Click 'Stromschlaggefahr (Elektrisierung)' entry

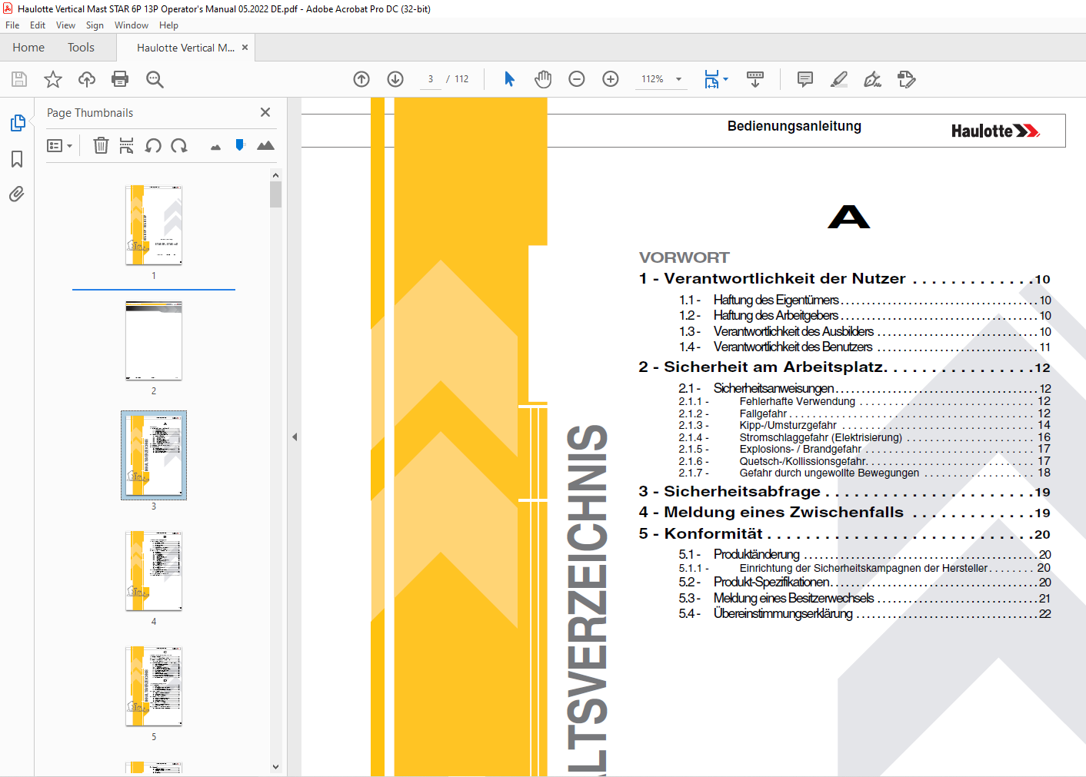821,437
